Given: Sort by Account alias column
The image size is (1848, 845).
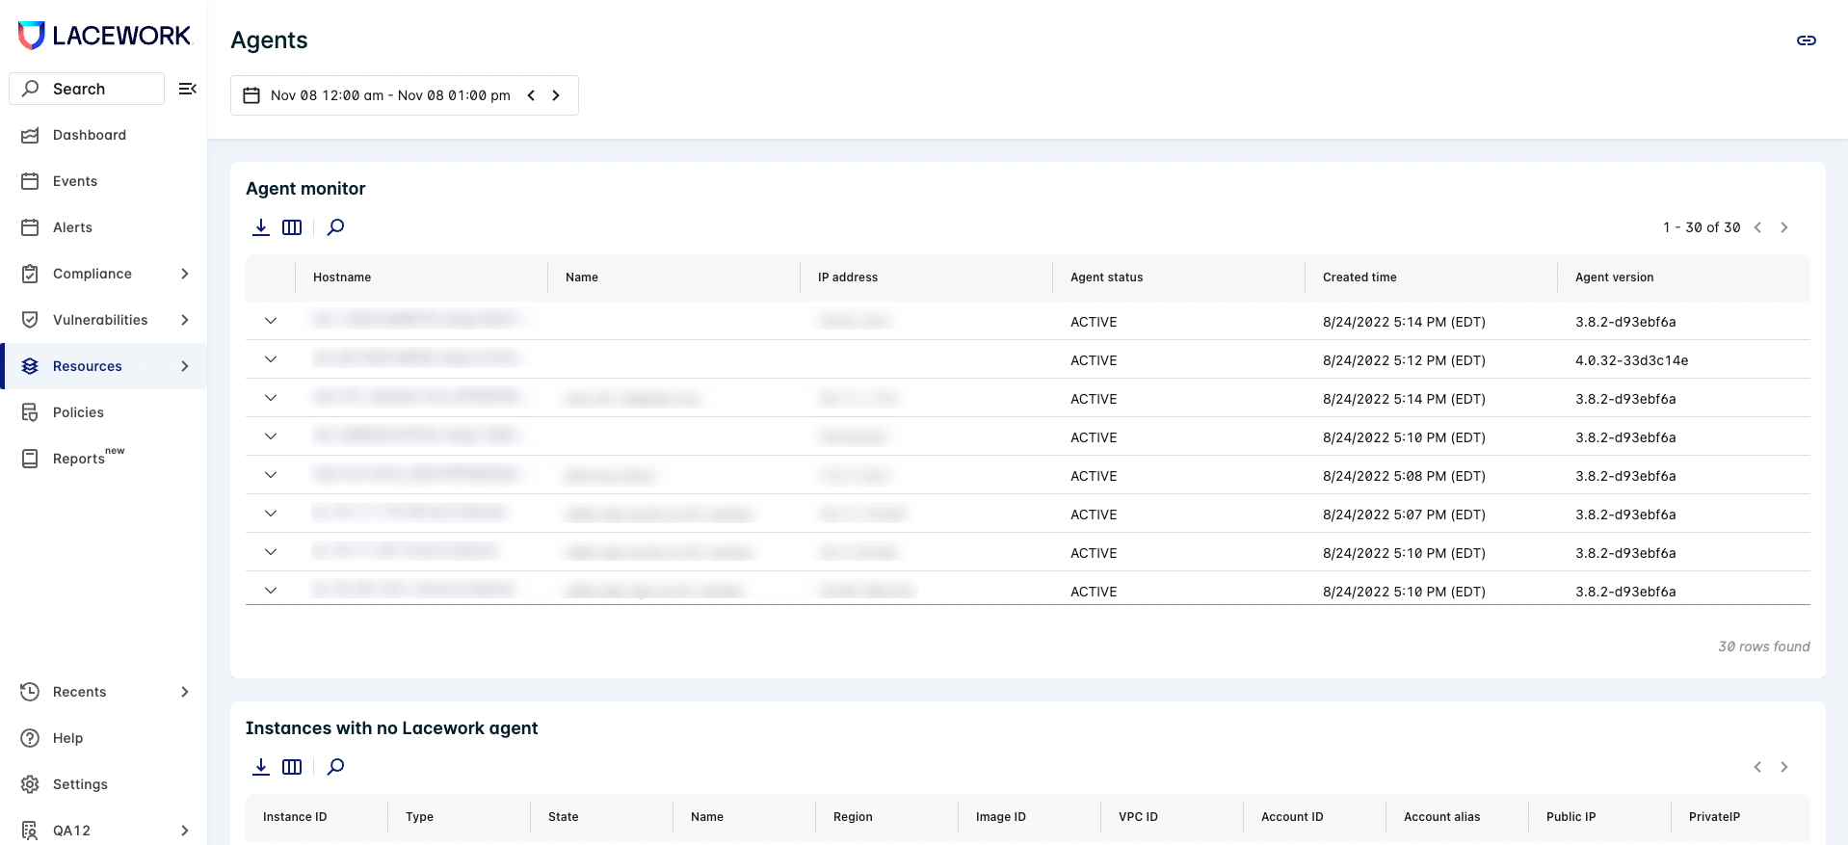Looking at the screenshot, I should (1441, 817).
